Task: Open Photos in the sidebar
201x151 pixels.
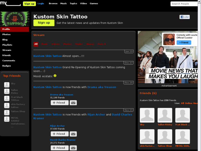Action: click(6, 34)
